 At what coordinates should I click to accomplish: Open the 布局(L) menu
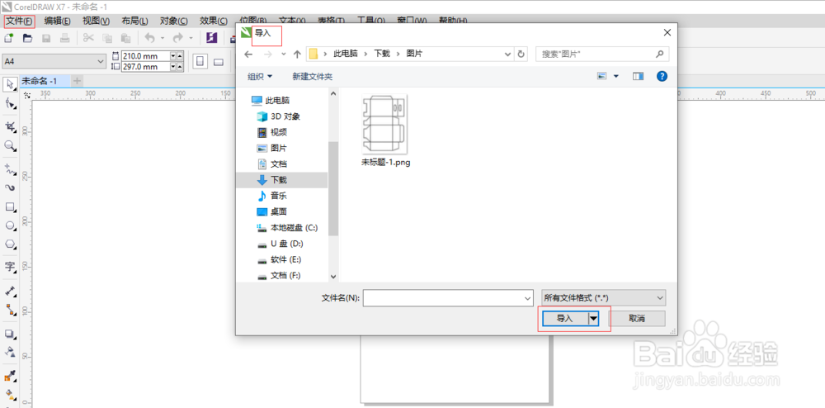134,21
